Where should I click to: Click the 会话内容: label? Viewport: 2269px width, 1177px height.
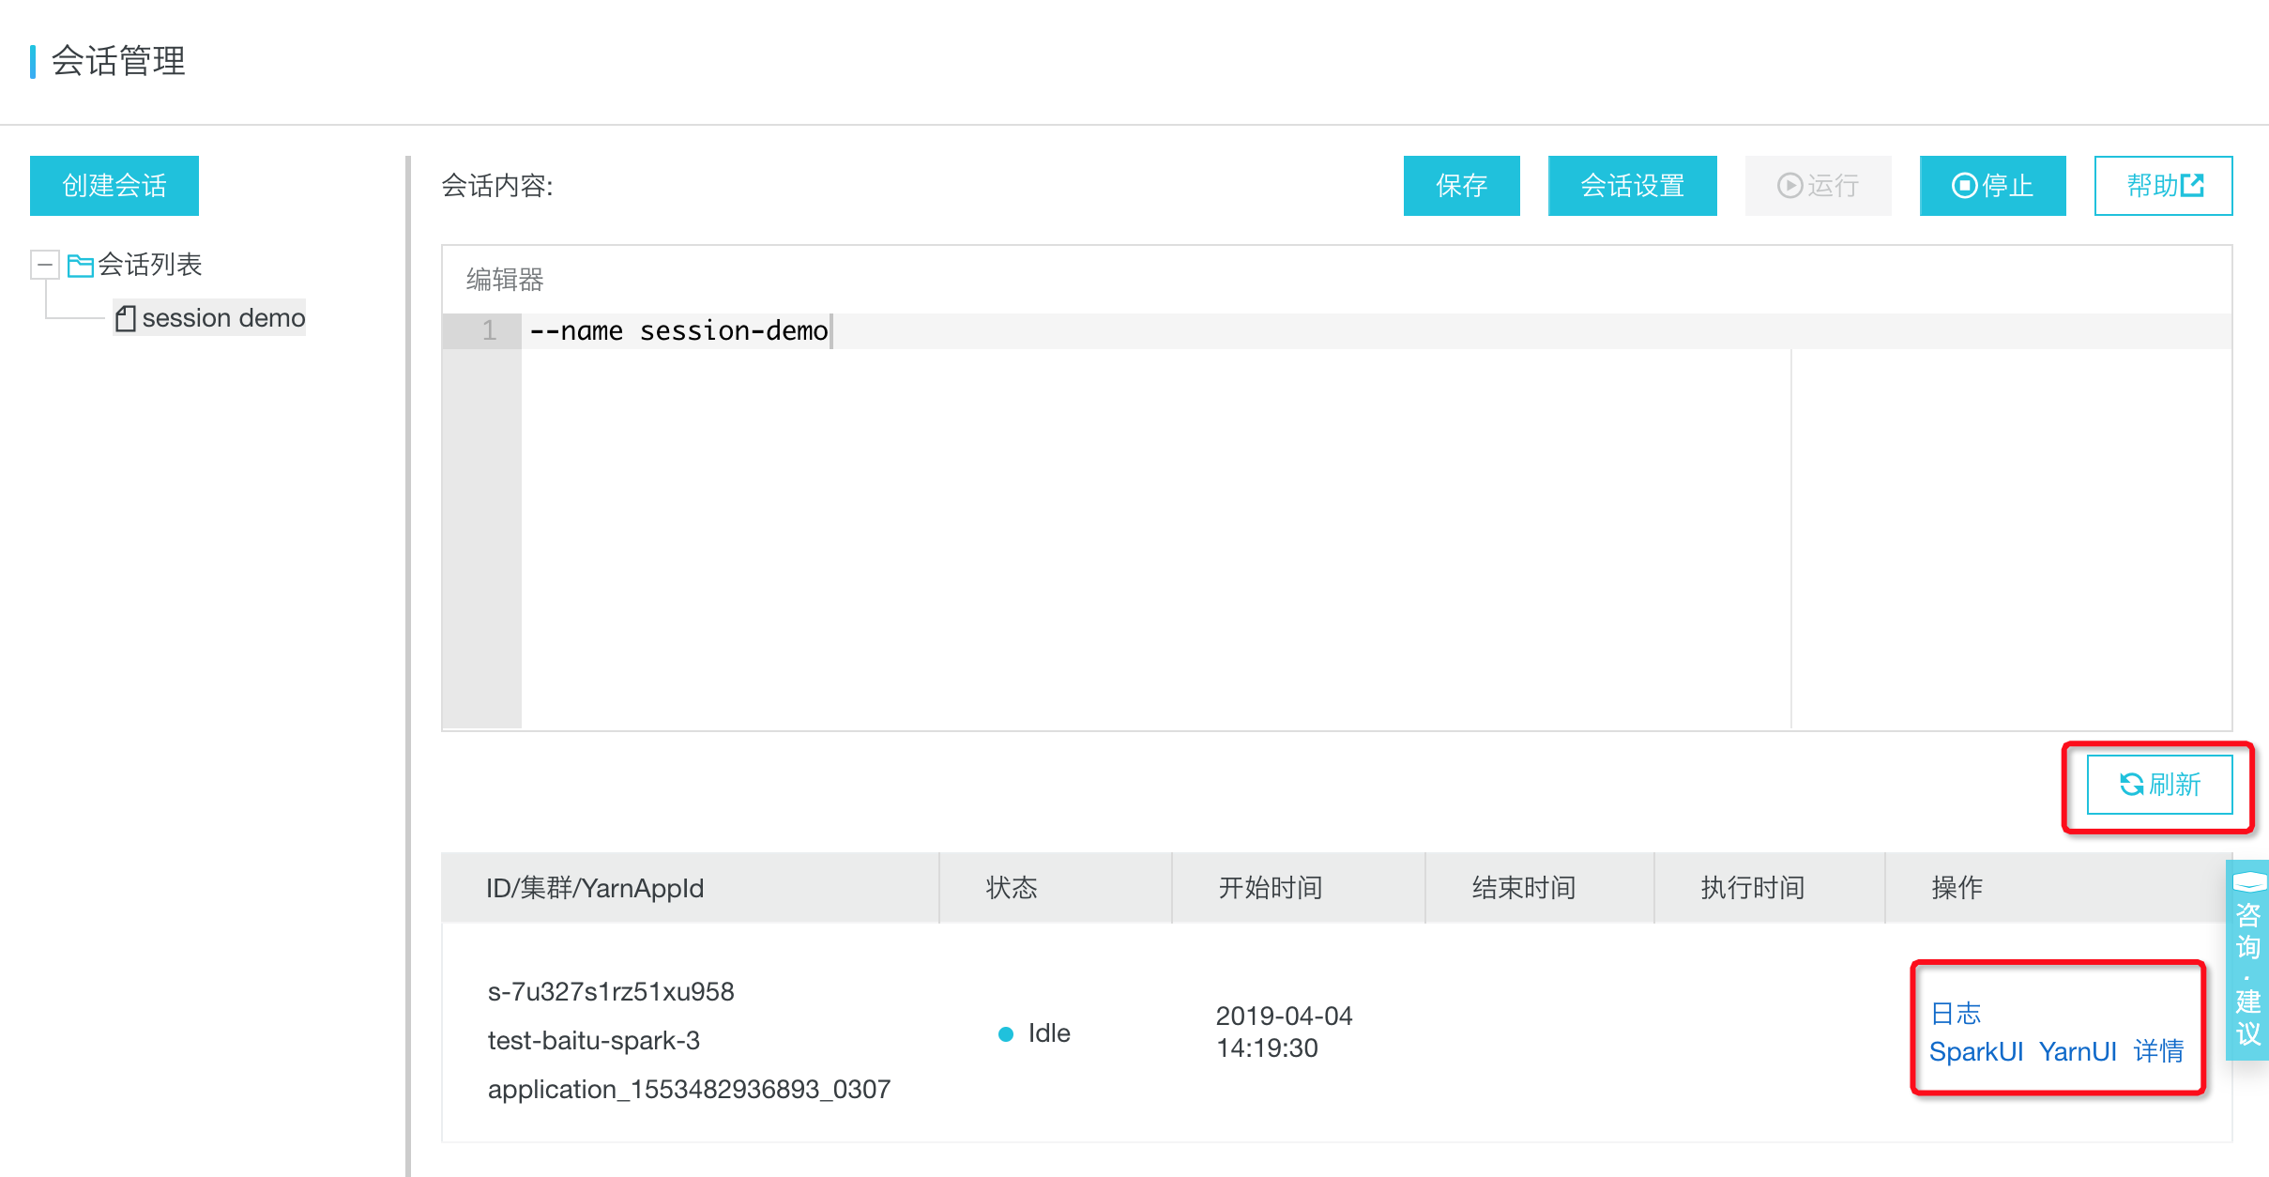tap(497, 186)
